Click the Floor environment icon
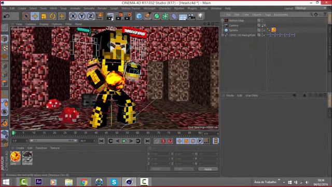 (x=183, y=17)
